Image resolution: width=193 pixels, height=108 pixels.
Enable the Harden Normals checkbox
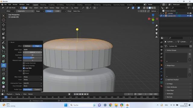click(x=24, y=63)
